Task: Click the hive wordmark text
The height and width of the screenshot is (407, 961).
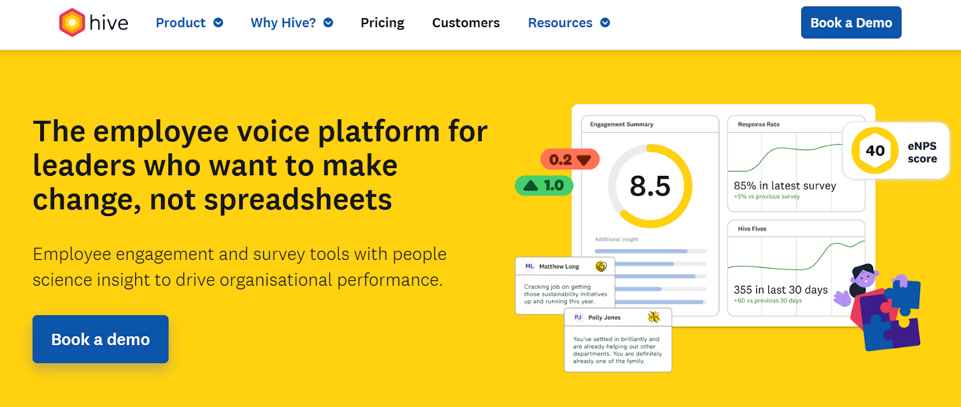Action: pyautogui.click(x=109, y=23)
